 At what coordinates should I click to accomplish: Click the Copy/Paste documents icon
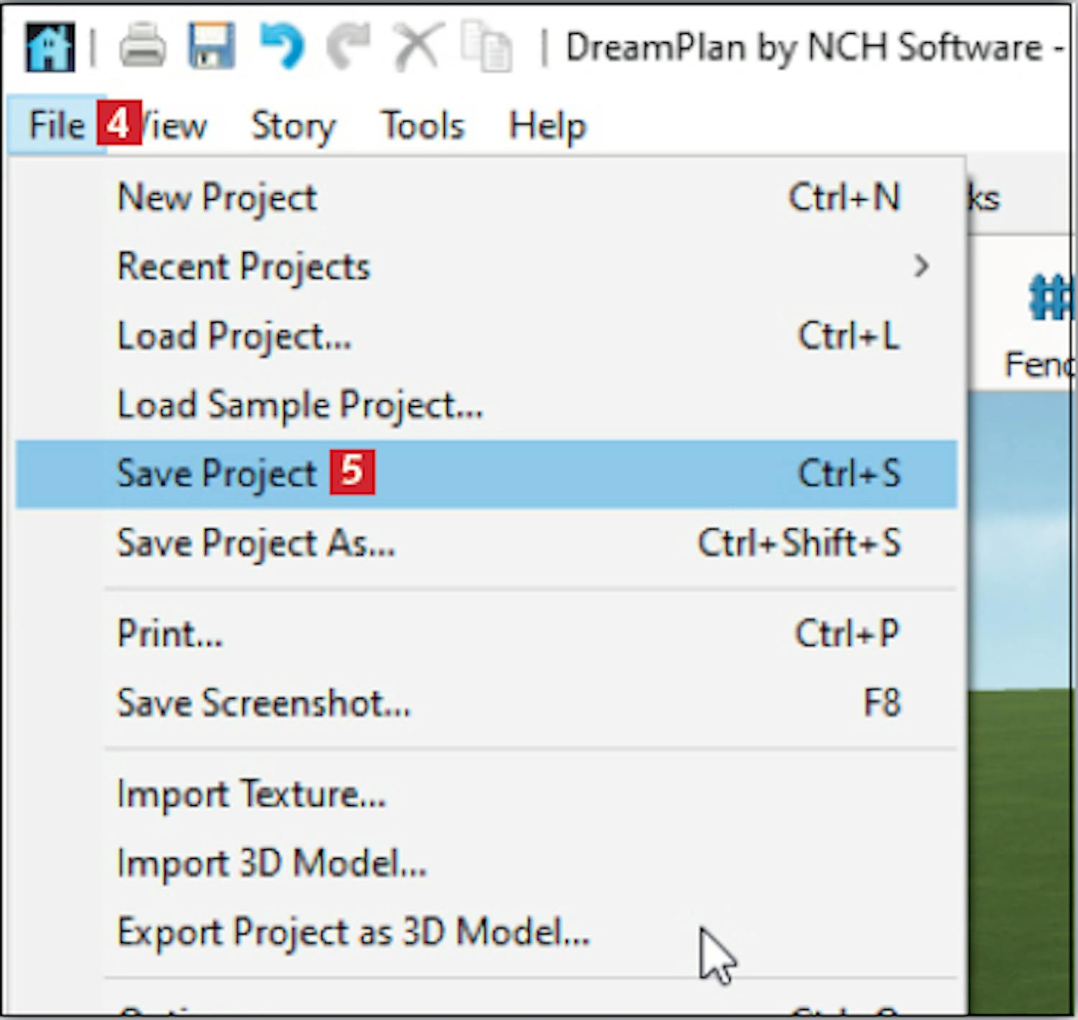click(487, 47)
